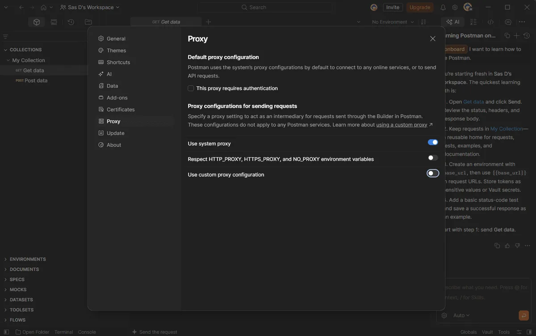This screenshot has width=536, height=336.
Task: Select Collections cube icon in sidebar toolbar
Action: (37, 22)
